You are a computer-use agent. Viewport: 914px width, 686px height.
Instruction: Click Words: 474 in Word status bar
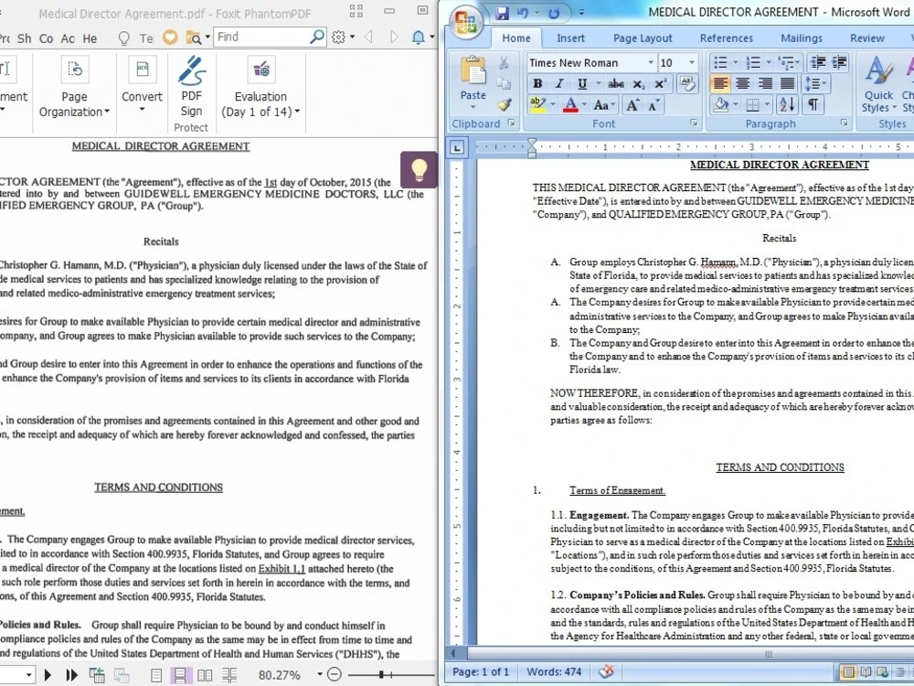[554, 671]
